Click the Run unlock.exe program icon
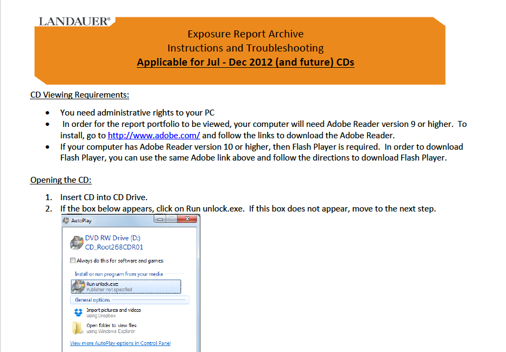Image resolution: width=506 pixels, height=352 pixels. click(79, 286)
